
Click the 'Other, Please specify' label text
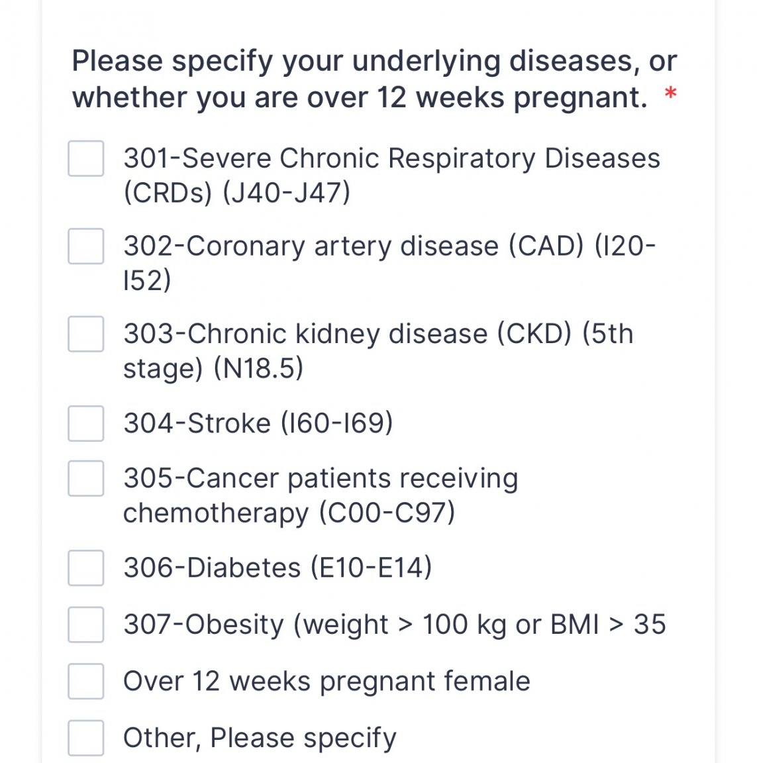pyautogui.click(x=260, y=738)
